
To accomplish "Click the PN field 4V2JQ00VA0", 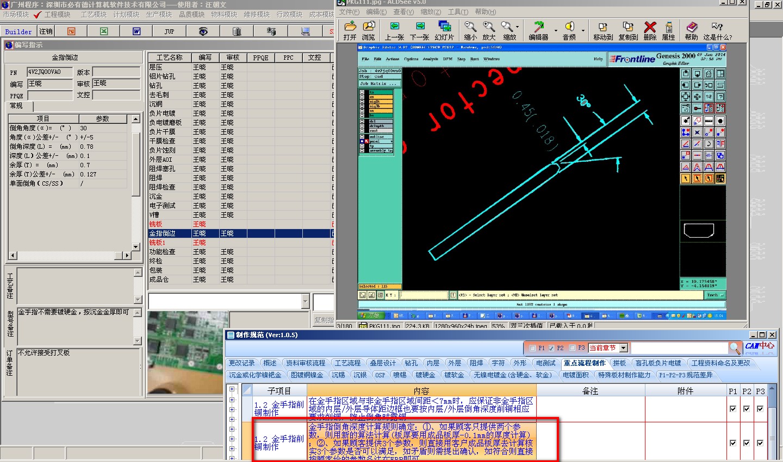I will (49, 72).
